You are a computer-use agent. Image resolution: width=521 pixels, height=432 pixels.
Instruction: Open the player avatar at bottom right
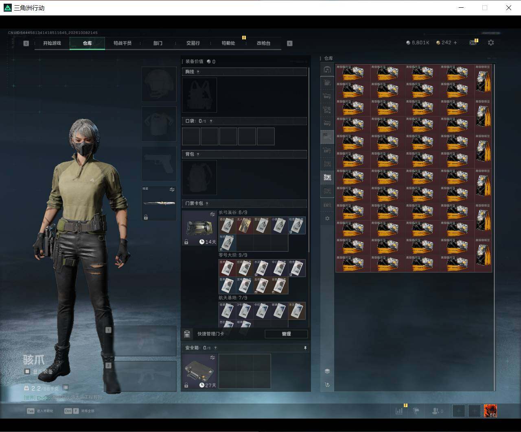point(490,411)
